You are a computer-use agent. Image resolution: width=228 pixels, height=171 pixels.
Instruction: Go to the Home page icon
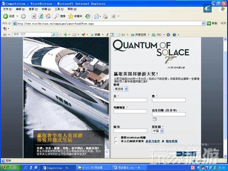48,16
